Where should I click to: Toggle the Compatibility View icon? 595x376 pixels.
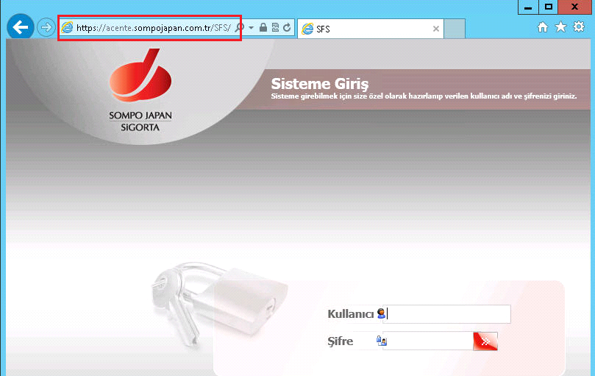274,28
